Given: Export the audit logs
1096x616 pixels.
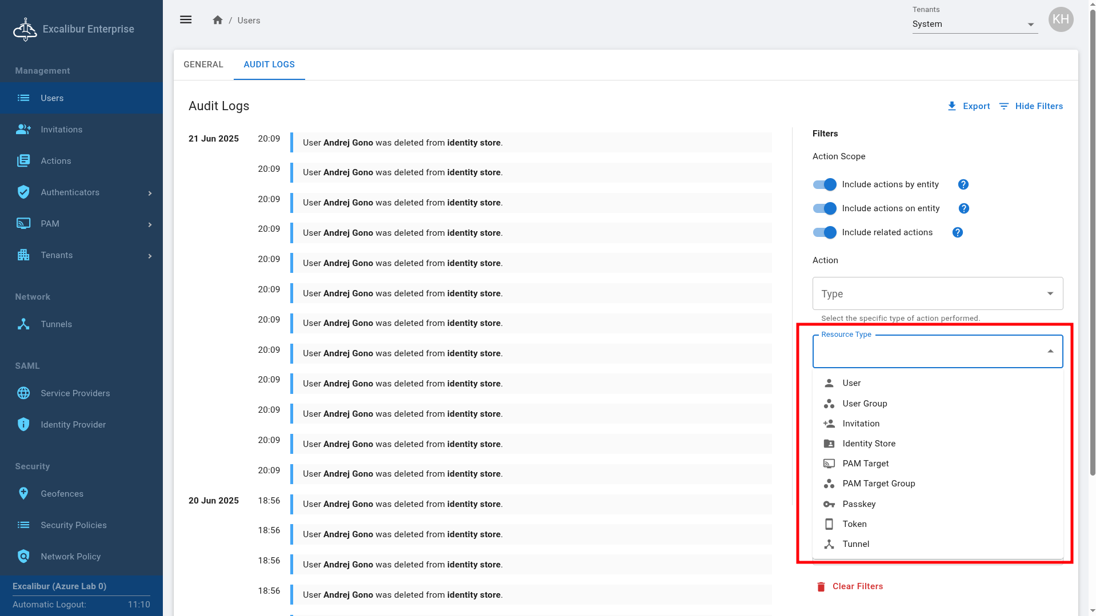Looking at the screenshot, I should tap(969, 106).
